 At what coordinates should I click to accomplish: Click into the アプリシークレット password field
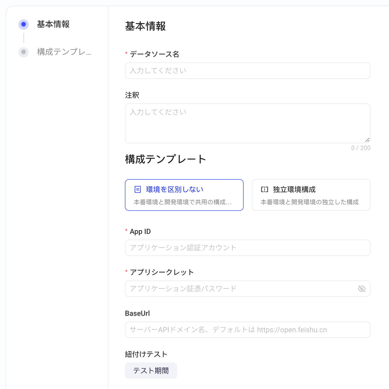coord(247,289)
